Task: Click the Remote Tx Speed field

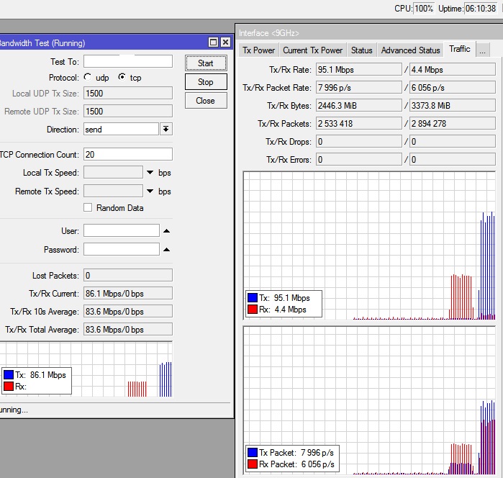Action: tap(113, 191)
